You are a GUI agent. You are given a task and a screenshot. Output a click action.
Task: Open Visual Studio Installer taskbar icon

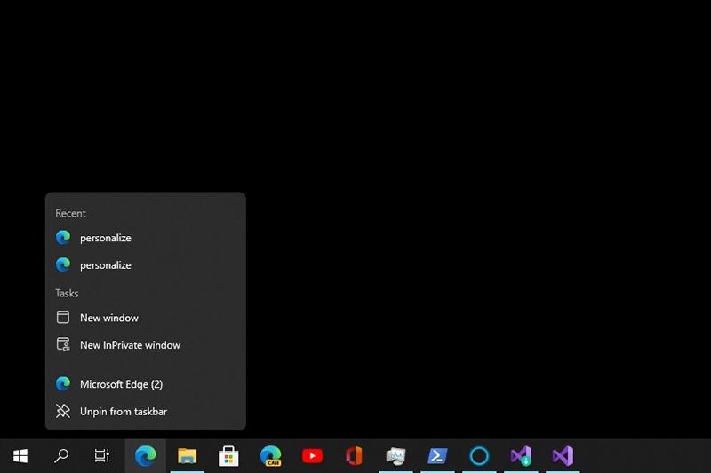[x=521, y=456]
